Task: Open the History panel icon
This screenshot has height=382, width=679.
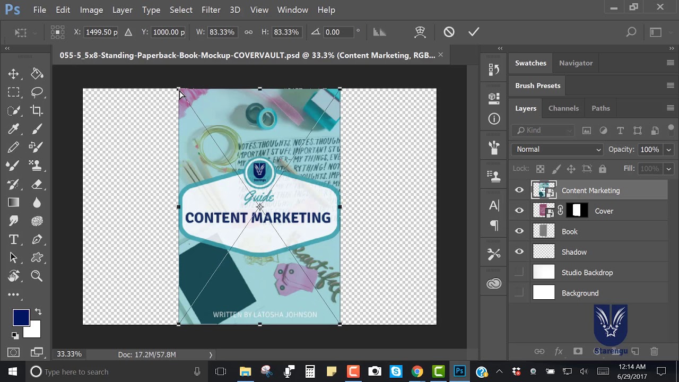Action: tap(494, 70)
